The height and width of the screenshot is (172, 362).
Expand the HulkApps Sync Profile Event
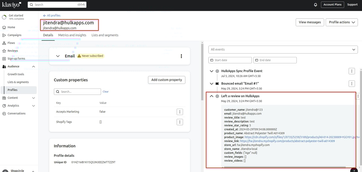click(x=211, y=71)
